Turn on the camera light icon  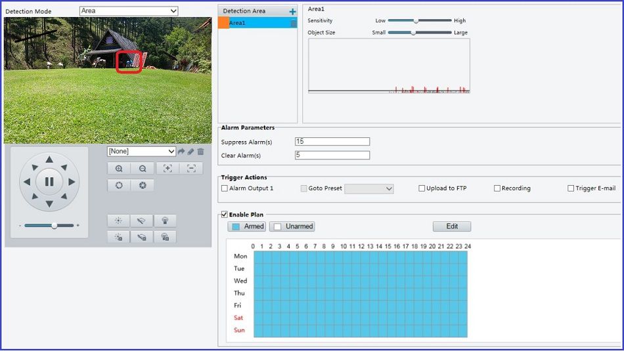[x=118, y=220]
